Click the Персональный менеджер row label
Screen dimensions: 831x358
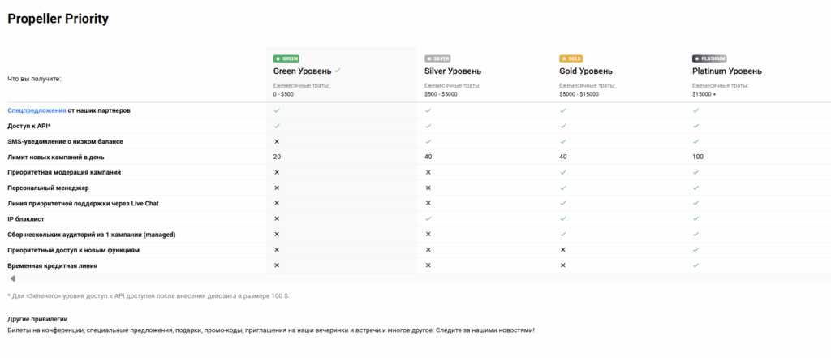pyautogui.click(x=48, y=188)
